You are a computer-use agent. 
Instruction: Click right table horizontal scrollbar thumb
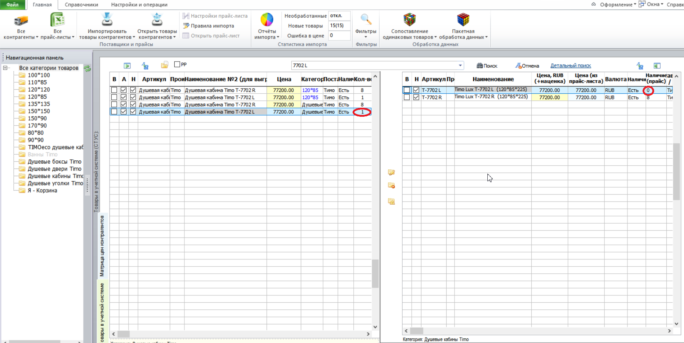(417, 331)
